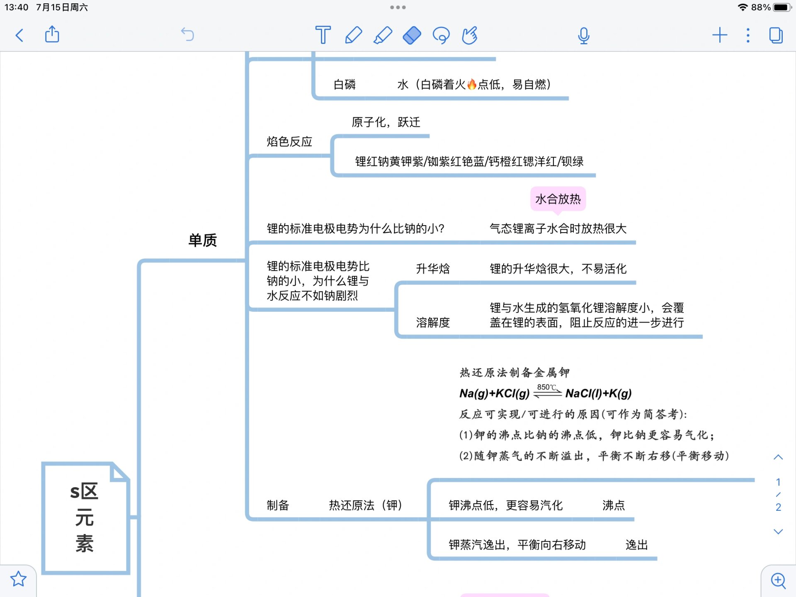Click the 水合放热 pink label
796x597 pixels.
click(558, 199)
